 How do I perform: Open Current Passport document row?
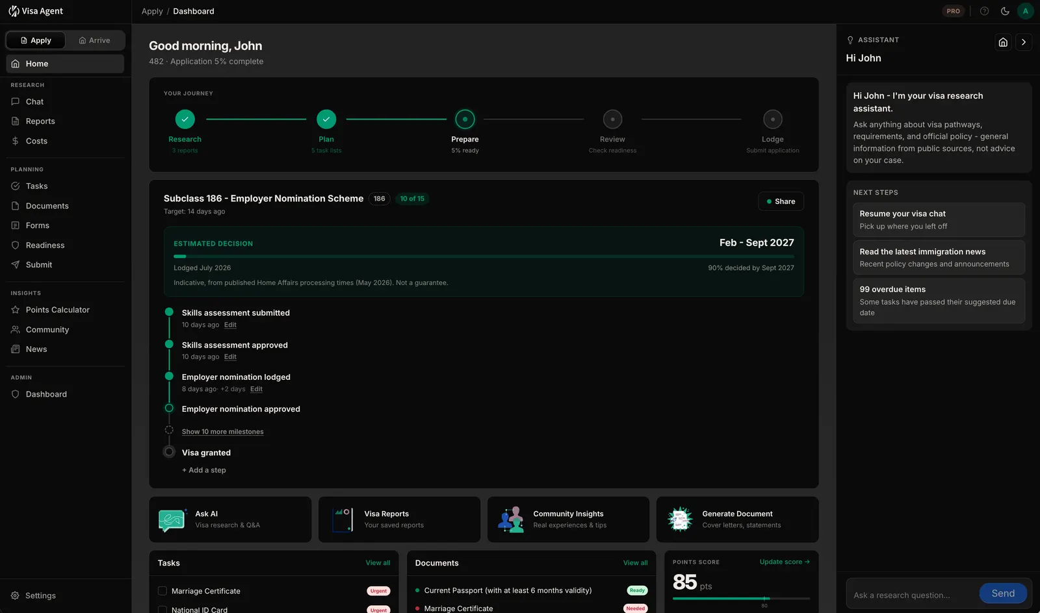click(531, 590)
